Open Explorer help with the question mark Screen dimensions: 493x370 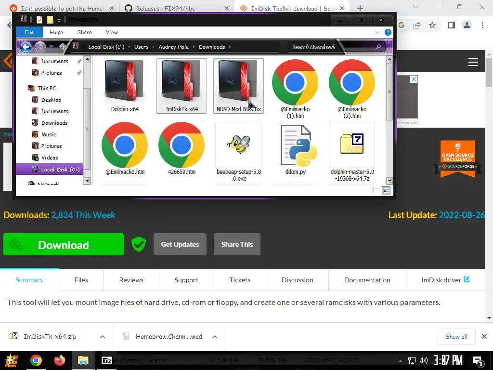click(388, 32)
